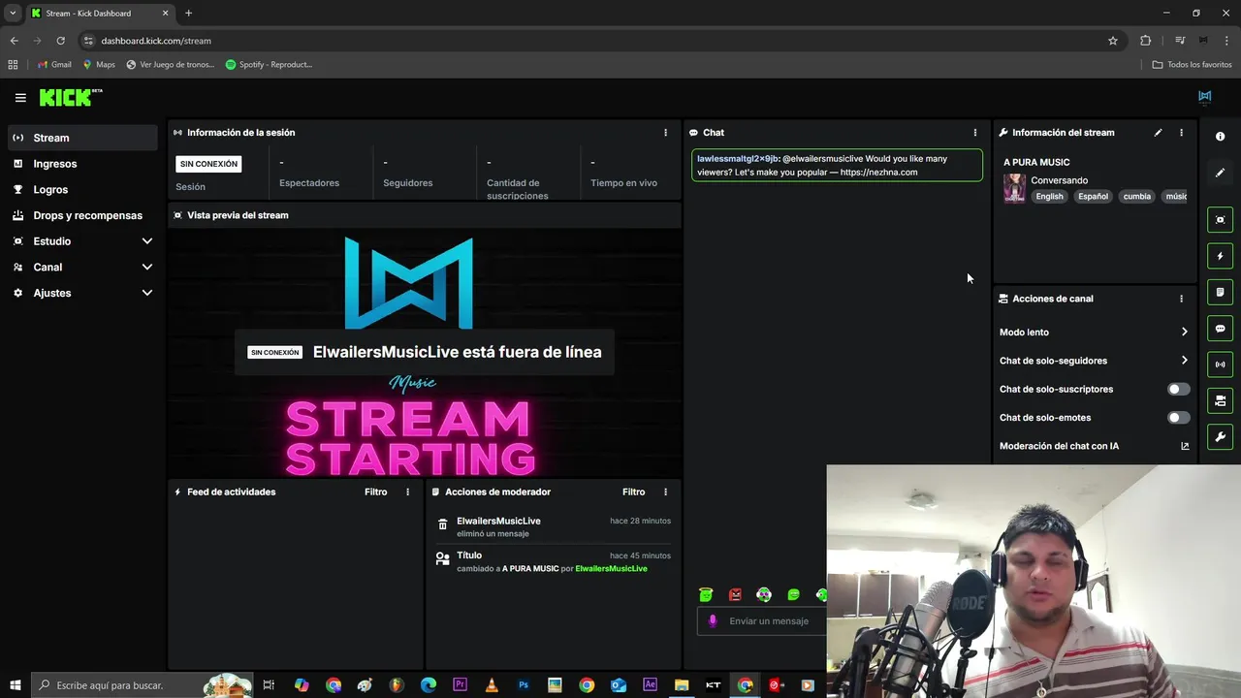Open the Chrome tab search dropdown
Viewport: 1241px width, 698px height.
(13, 14)
